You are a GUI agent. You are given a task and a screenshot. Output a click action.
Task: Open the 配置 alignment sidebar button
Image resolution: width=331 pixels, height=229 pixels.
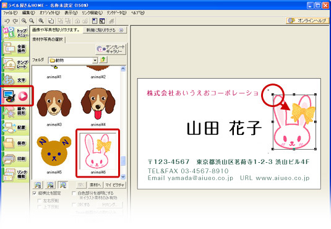coord(15,127)
